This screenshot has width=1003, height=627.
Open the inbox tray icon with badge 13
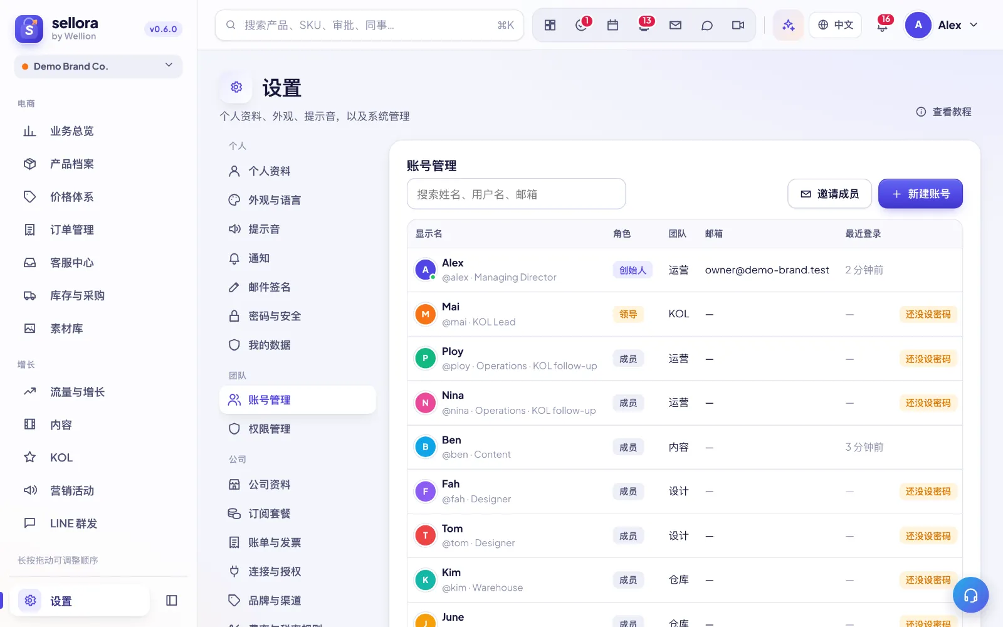[x=644, y=25]
